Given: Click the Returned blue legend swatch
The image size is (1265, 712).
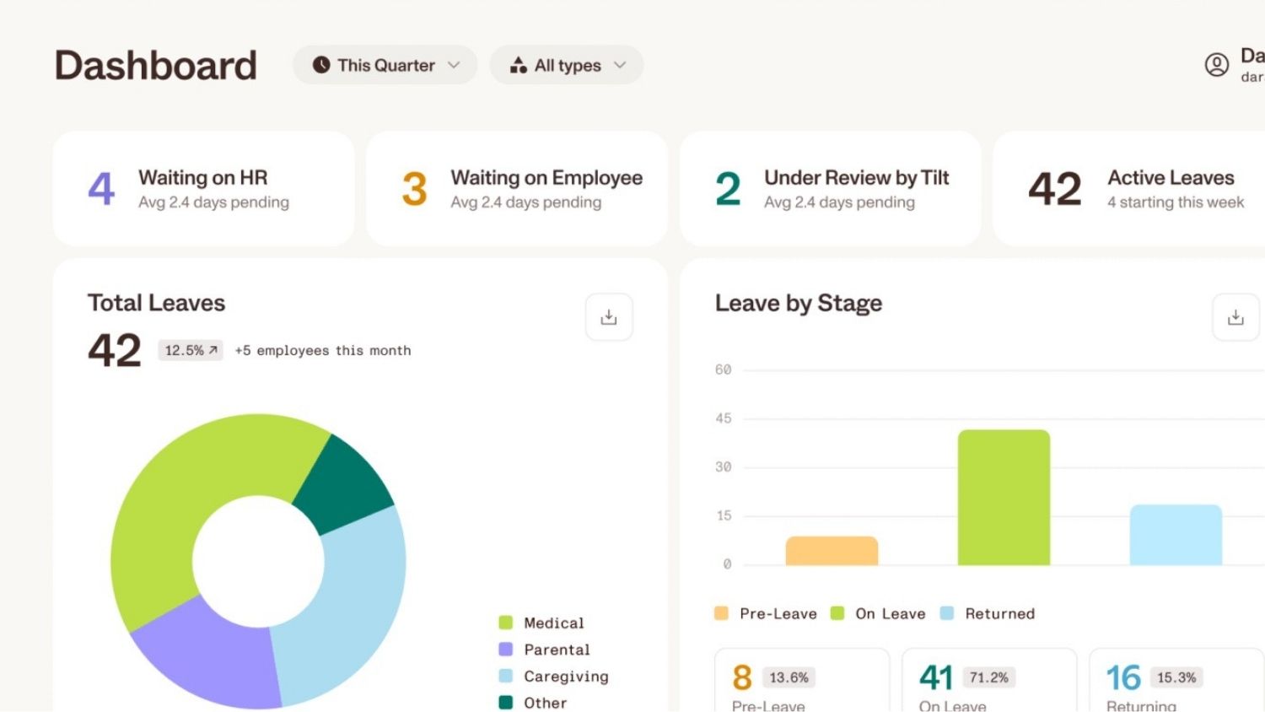Looking at the screenshot, I should coord(947,613).
